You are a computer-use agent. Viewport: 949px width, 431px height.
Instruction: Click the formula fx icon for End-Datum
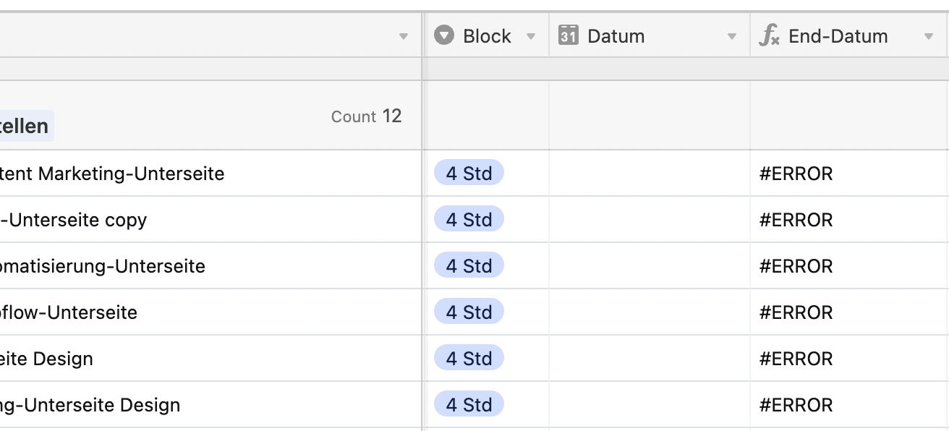(x=769, y=35)
